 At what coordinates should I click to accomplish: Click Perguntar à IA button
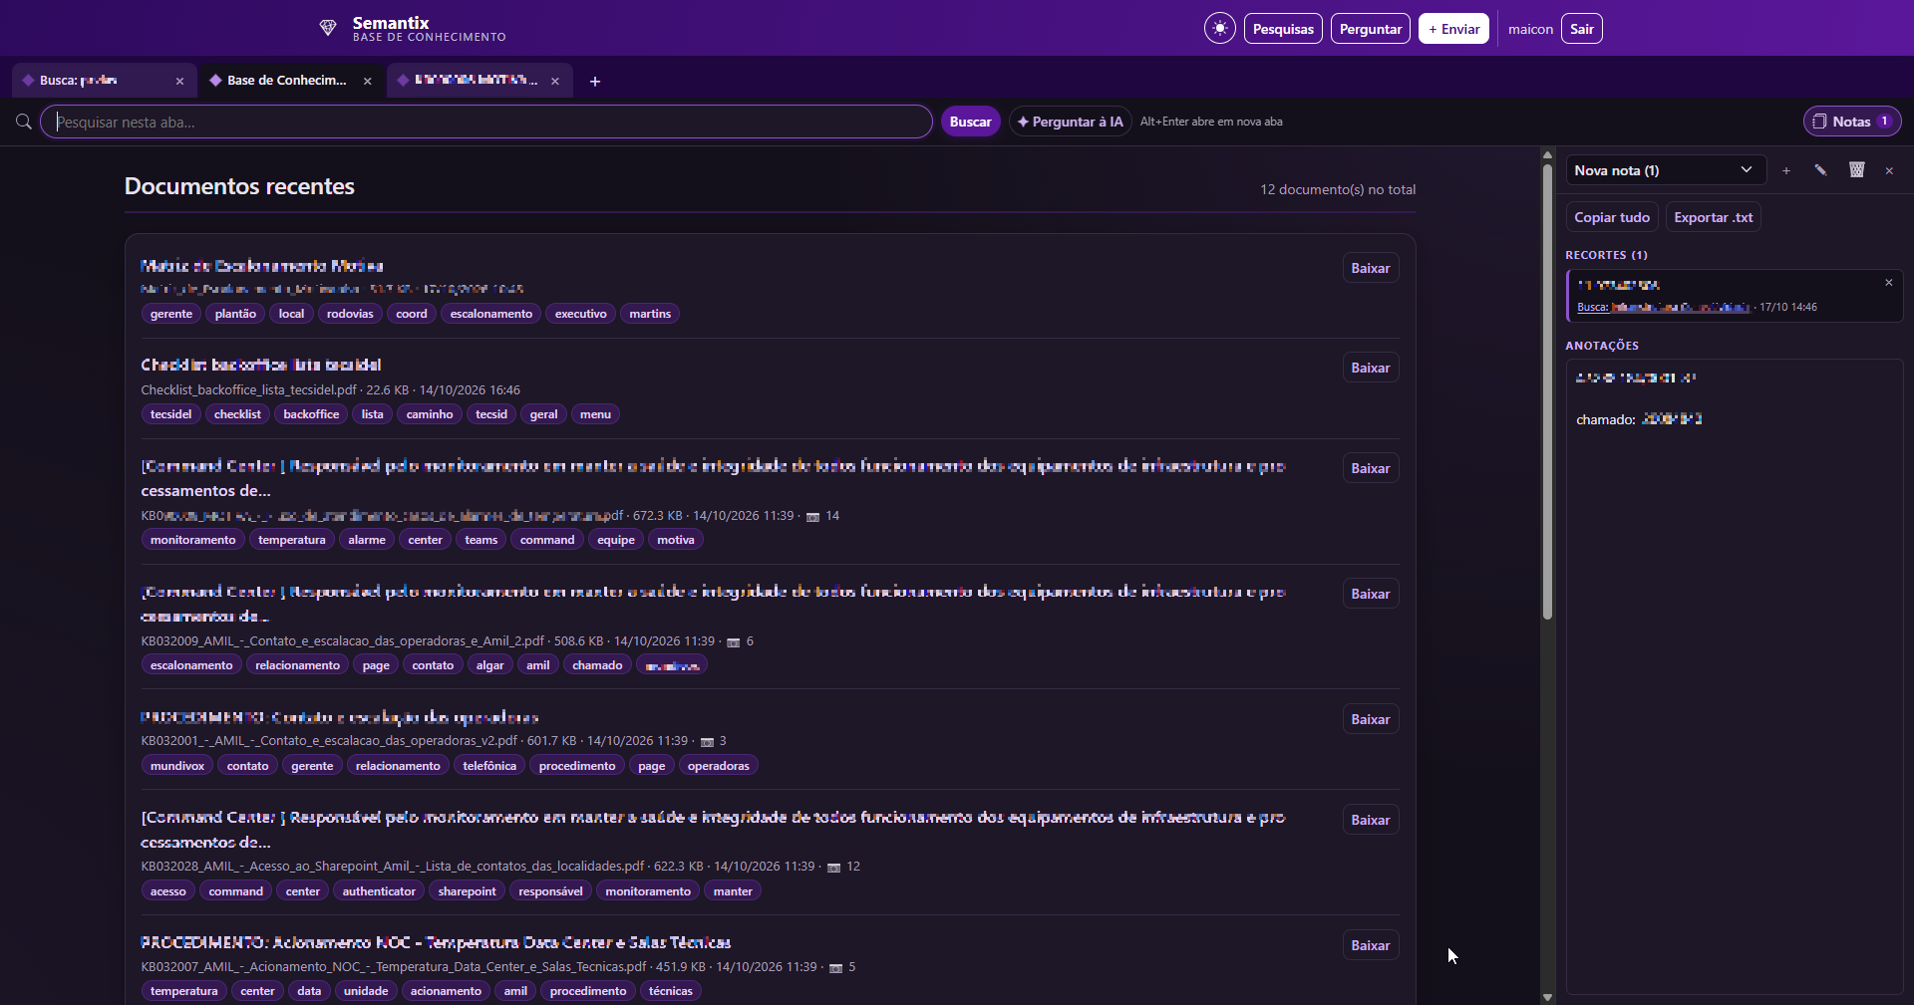point(1070,122)
